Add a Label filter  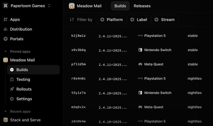[x=139, y=19]
